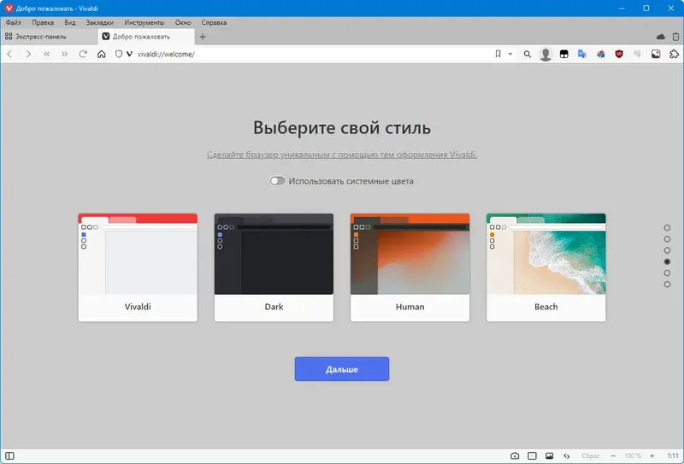
Task: Open the Инструменты menu
Action: pyautogui.click(x=144, y=22)
